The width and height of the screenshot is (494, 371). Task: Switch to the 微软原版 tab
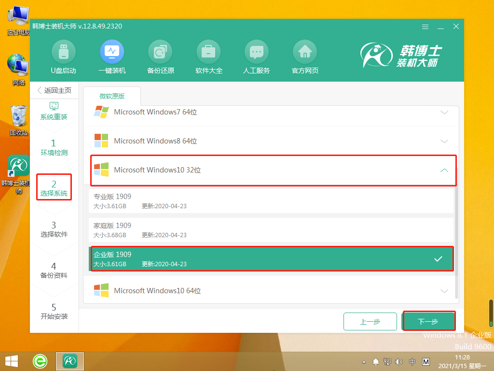pyautogui.click(x=111, y=96)
